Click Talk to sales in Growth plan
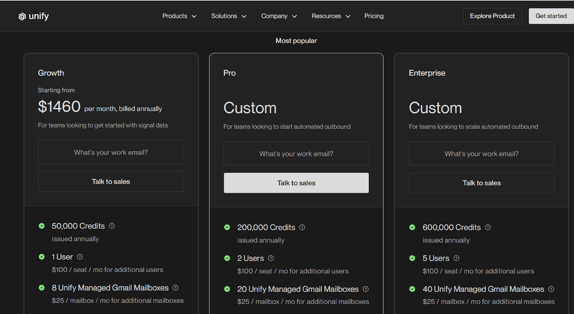Viewport: 574px width, 314px height. point(111,181)
